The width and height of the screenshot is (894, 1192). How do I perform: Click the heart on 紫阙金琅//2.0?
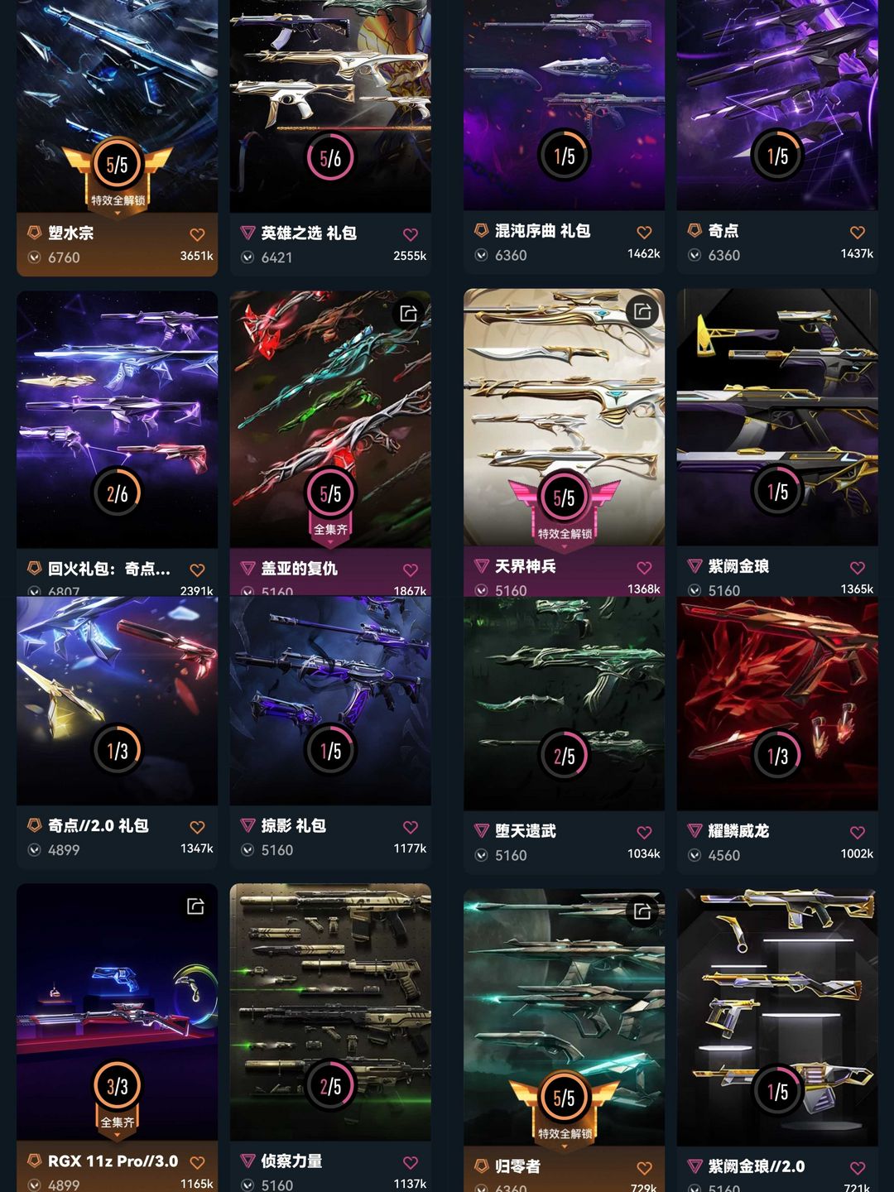coord(858,1168)
